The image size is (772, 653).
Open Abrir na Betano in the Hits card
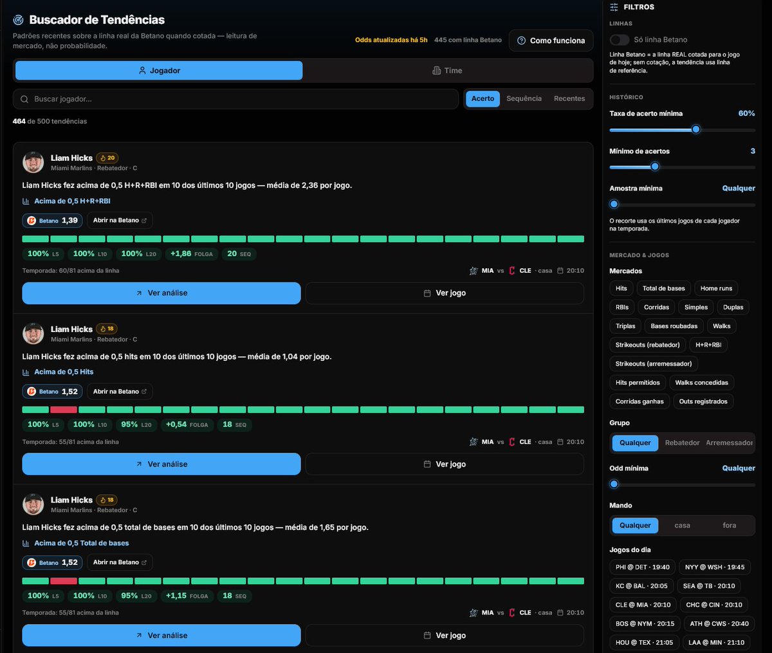coord(120,392)
